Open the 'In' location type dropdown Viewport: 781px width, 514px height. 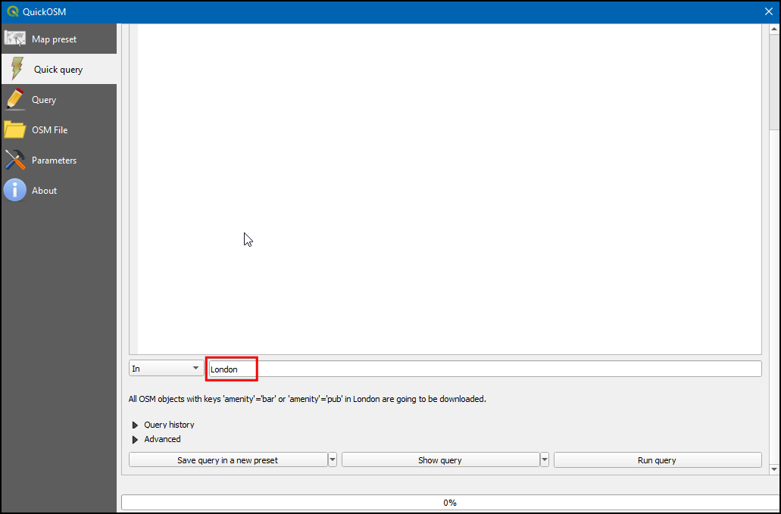click(x=165, y=369)
